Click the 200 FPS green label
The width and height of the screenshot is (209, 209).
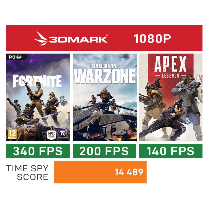pos(105,151)
